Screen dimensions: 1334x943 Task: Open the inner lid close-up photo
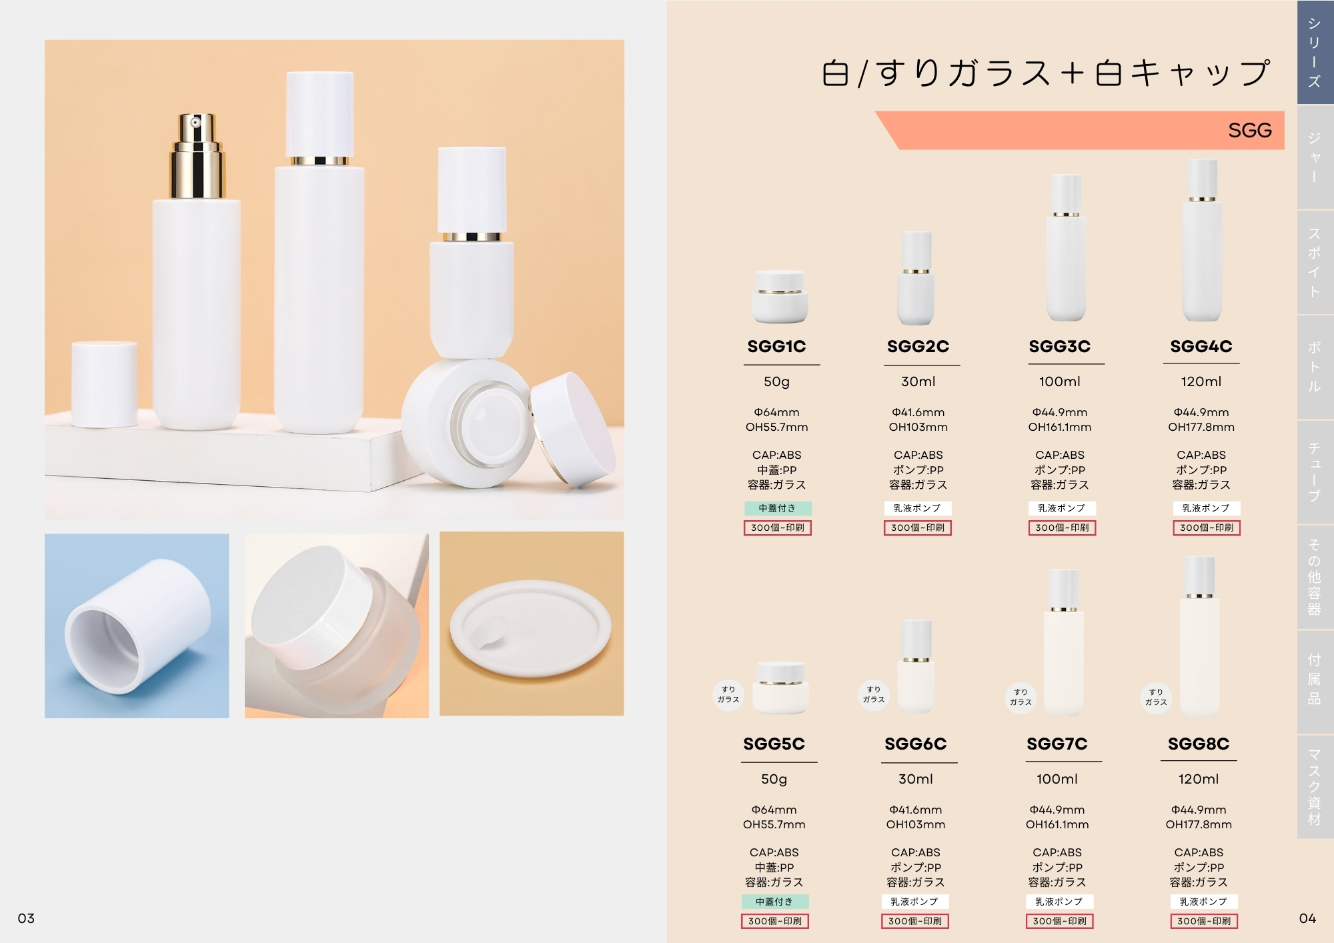532,624
